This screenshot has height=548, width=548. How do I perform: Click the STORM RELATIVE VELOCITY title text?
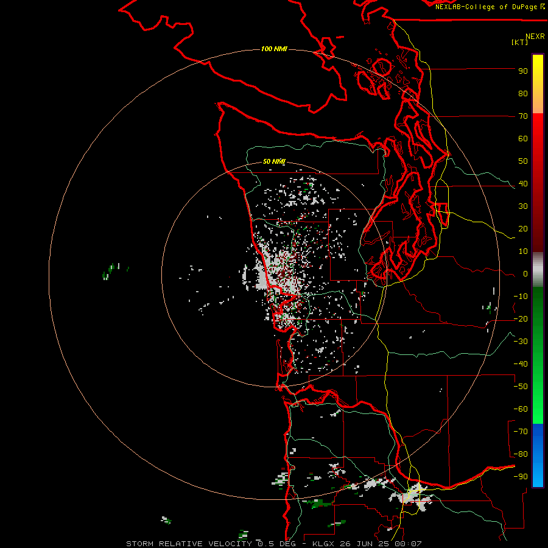pyautogui.click(x=190, y=544)
